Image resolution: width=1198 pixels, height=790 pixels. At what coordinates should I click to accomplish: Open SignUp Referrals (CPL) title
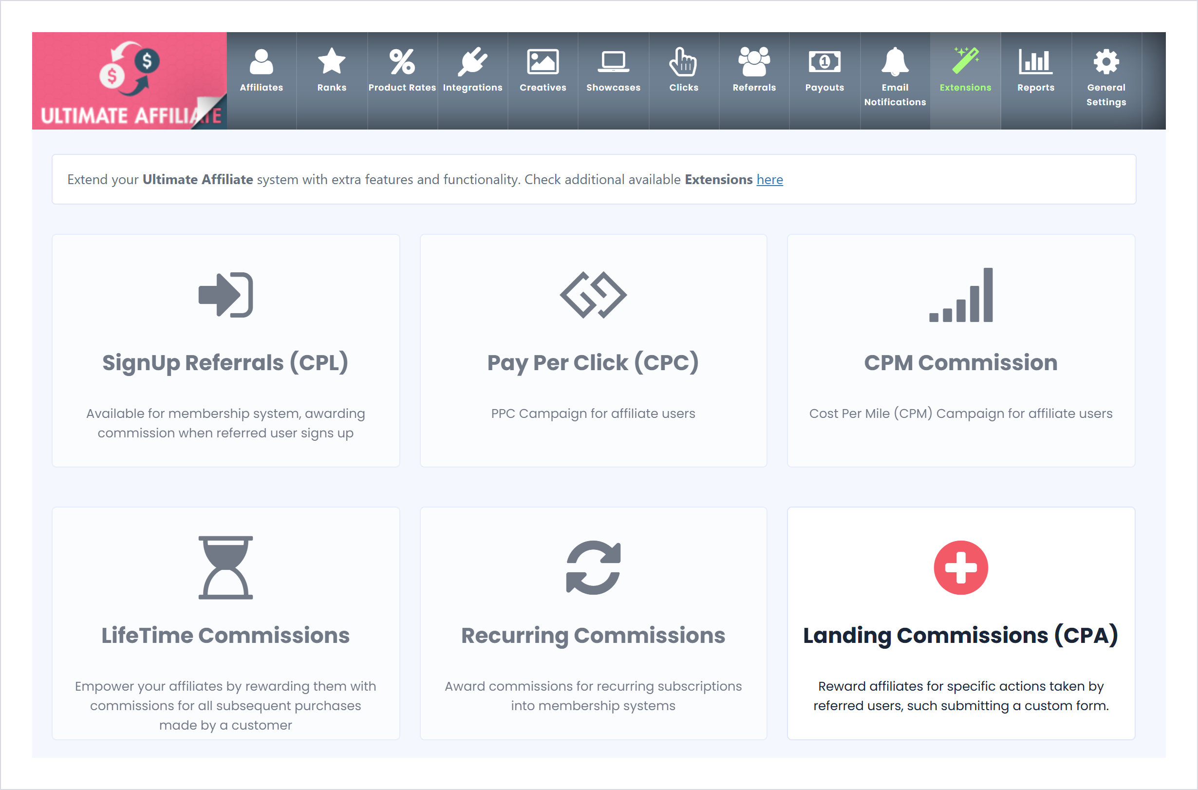click(225, 363)
